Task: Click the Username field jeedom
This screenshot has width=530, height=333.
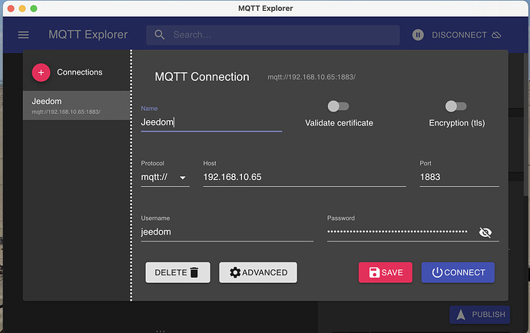Action: [x=227, y=232]
